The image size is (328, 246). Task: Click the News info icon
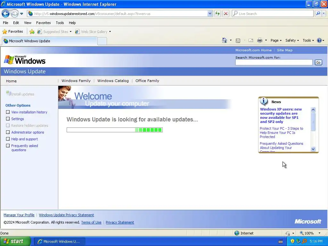tap(264, 101)
